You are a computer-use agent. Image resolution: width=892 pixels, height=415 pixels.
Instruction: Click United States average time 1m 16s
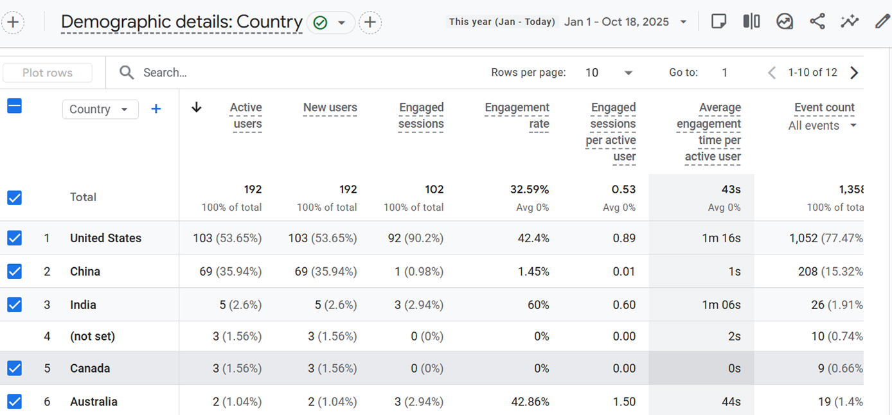pos(721,238)
